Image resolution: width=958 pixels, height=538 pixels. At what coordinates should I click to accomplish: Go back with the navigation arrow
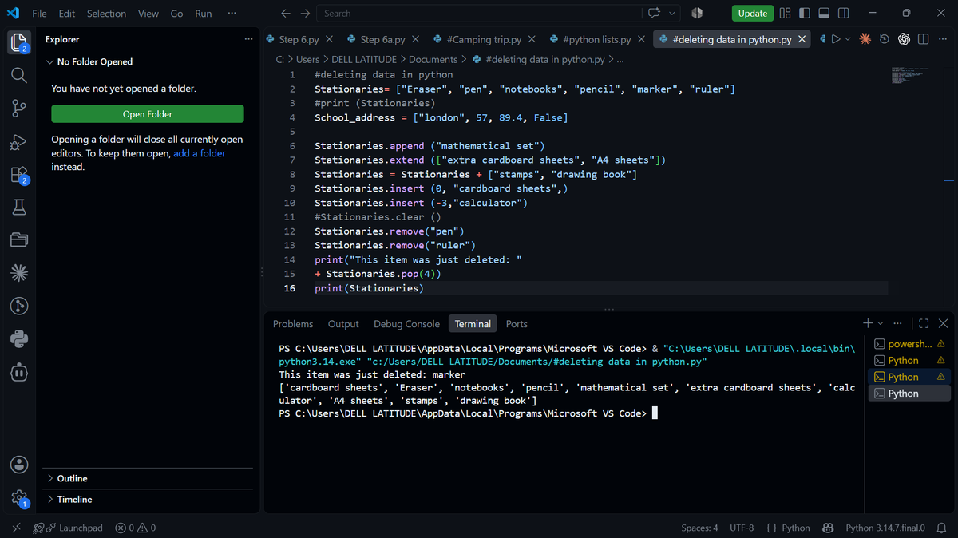point(286,14)
